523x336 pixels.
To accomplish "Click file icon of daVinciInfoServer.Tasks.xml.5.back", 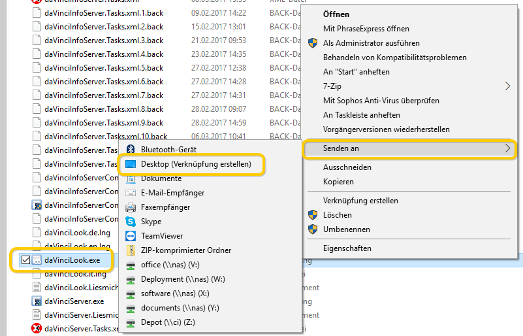I will pos(37,67).
